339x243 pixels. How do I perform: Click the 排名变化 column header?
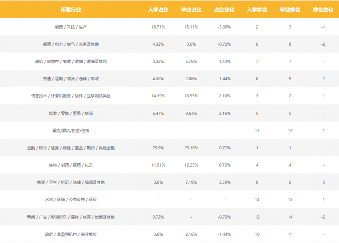tap(323, 10)
